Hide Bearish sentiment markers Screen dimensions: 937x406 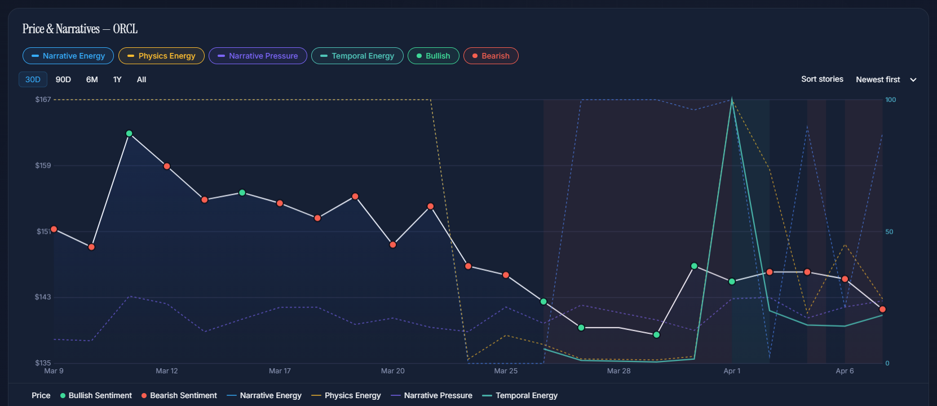(490, 56)
